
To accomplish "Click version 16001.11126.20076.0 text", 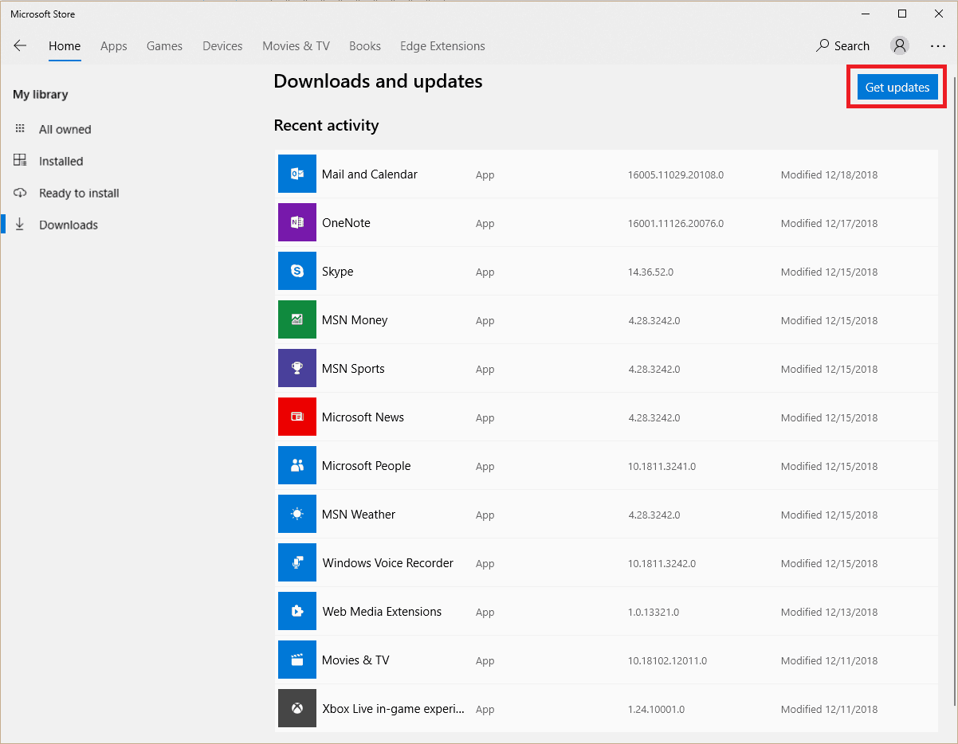I will tap(676, 223).
